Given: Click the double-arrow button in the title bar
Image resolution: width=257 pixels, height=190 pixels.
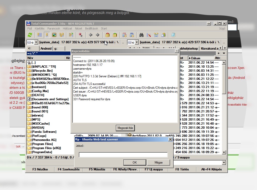Looking at the screenshot, I should 209,24.
